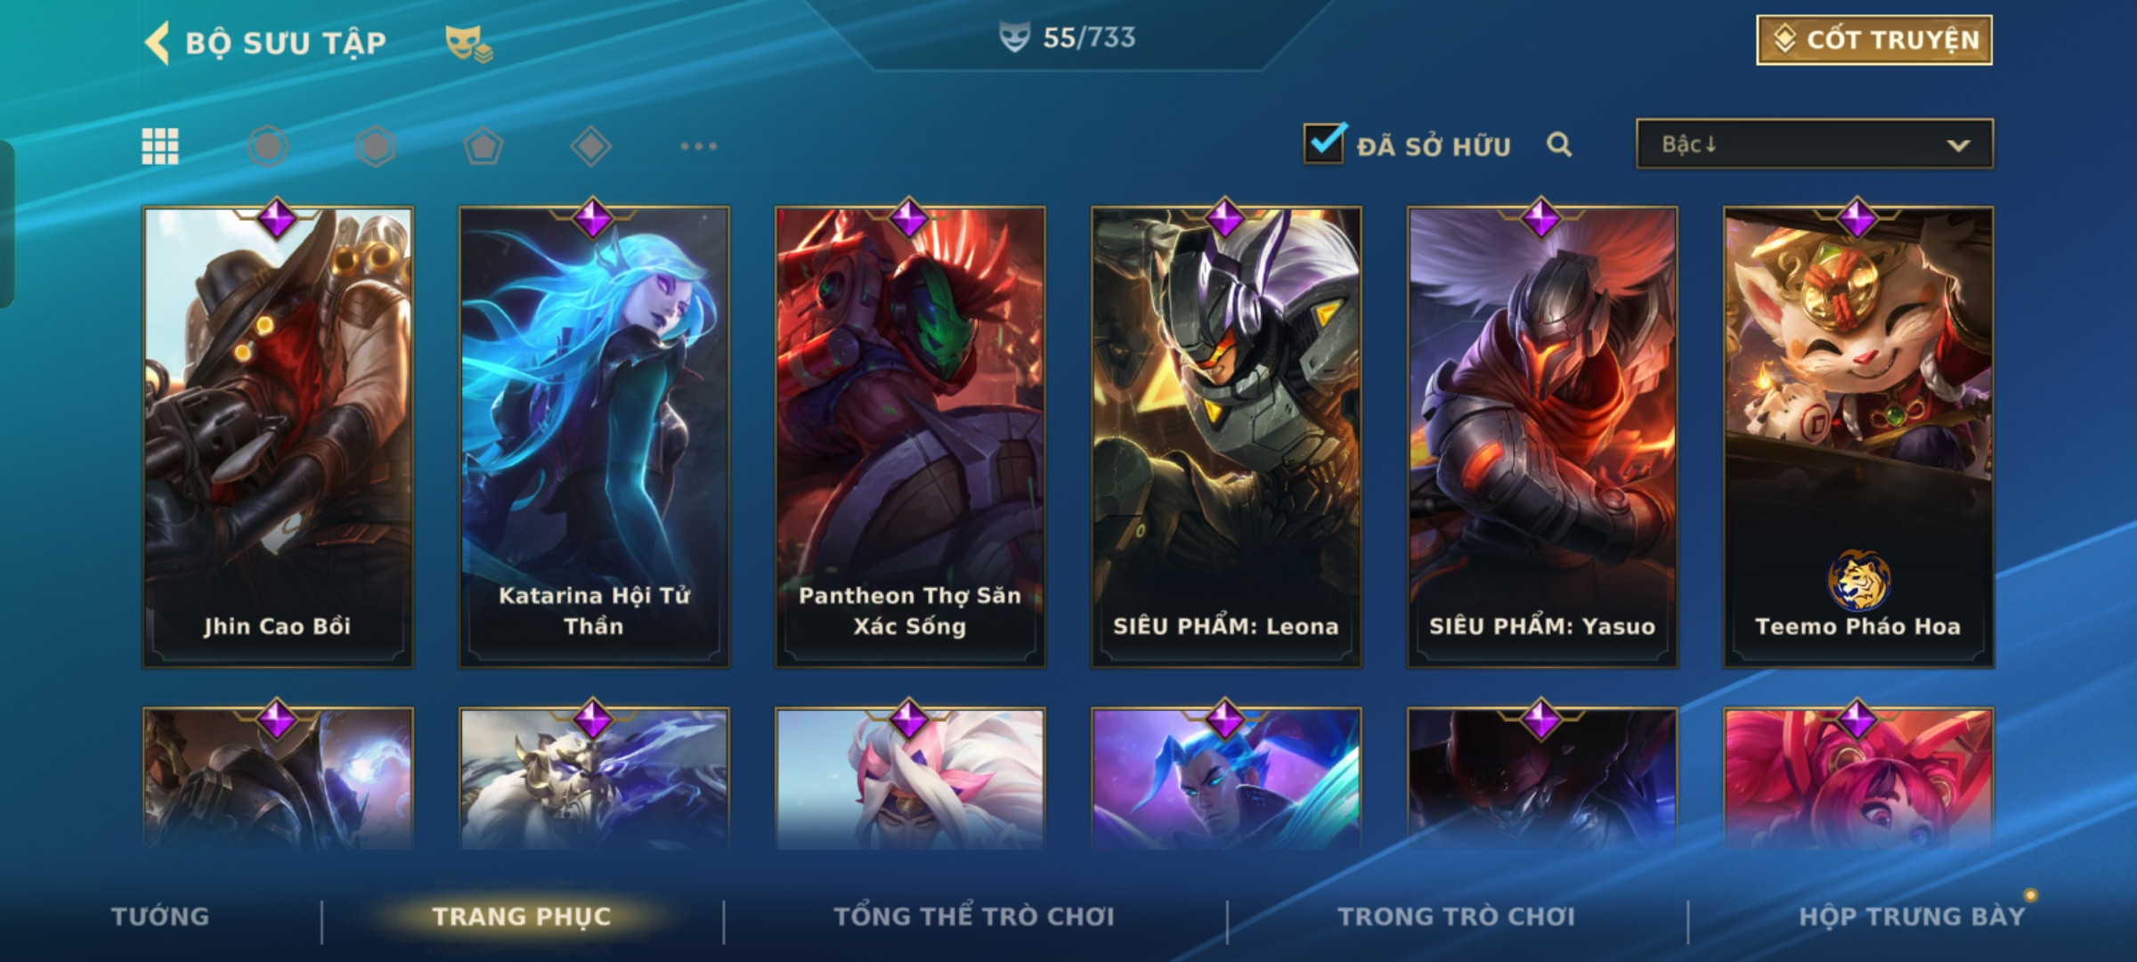Expand the Bậc sort dropdown
Viewport: 2137px width, 962px height.
1815,144
